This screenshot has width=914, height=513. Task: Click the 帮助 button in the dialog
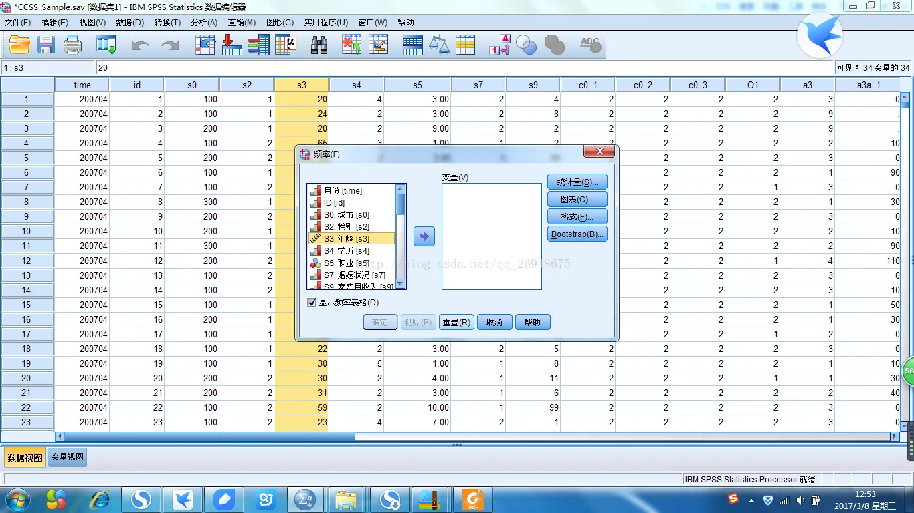[x=533, y=322]
